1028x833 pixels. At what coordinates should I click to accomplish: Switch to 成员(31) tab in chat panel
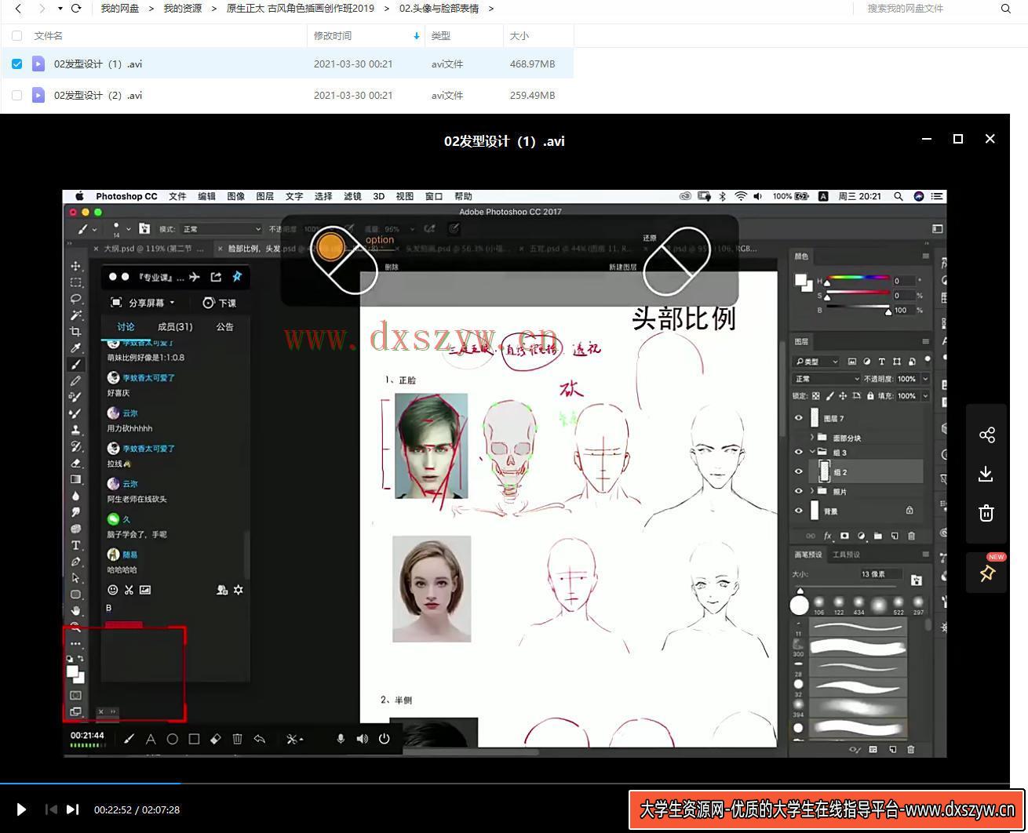click(175, 326)
